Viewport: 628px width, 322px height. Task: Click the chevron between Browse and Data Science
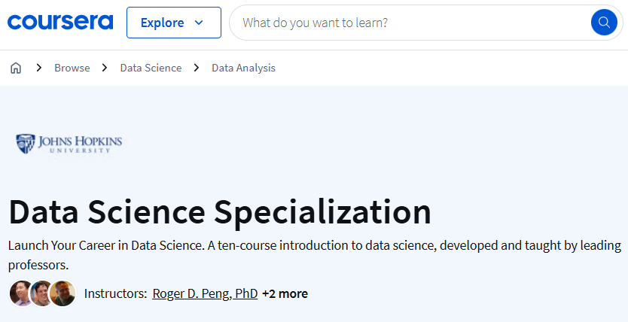point(105,68)
